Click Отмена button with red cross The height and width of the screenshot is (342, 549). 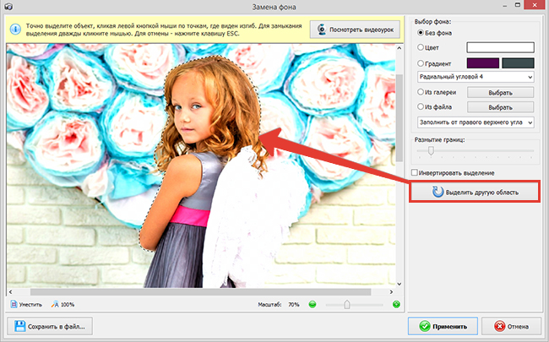click(511, 326)
